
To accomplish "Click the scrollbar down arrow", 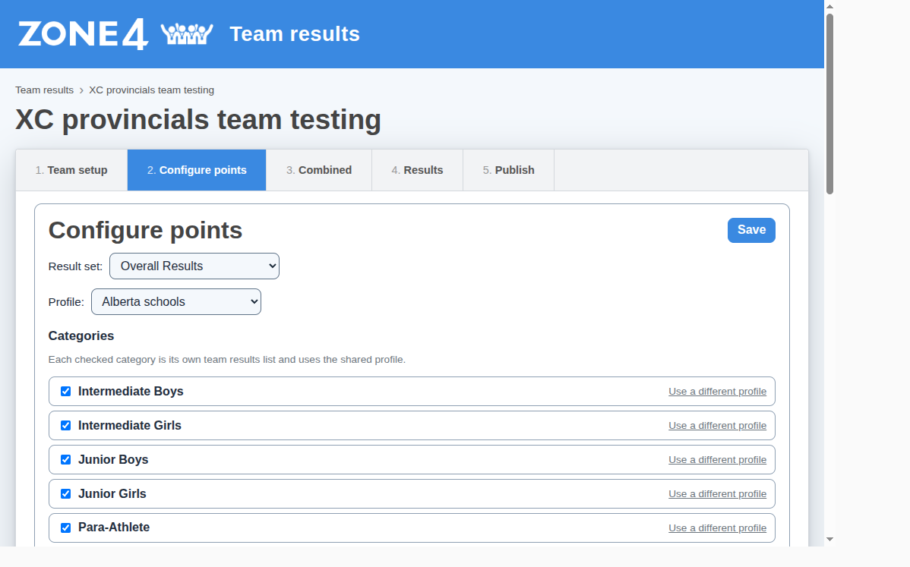I will pyautogui.click(x=830, y=539).
